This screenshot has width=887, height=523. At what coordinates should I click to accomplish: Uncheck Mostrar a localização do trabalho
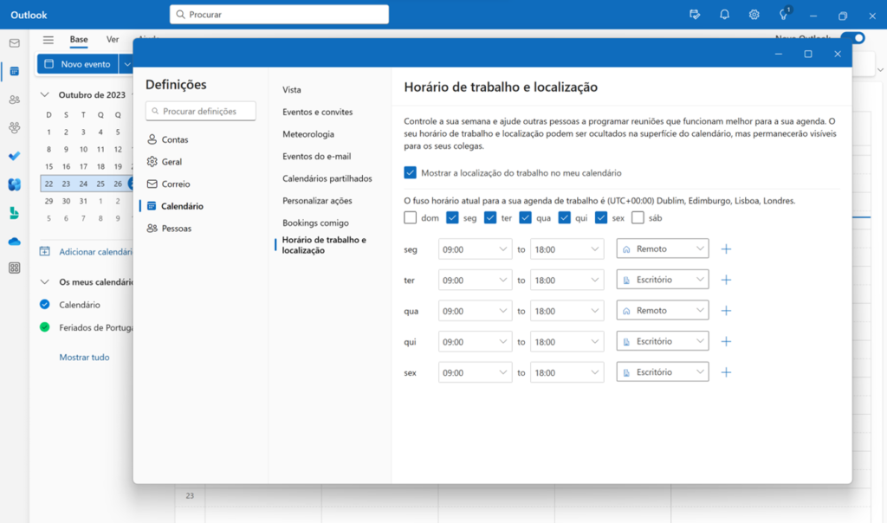click(x=411, y=173)
